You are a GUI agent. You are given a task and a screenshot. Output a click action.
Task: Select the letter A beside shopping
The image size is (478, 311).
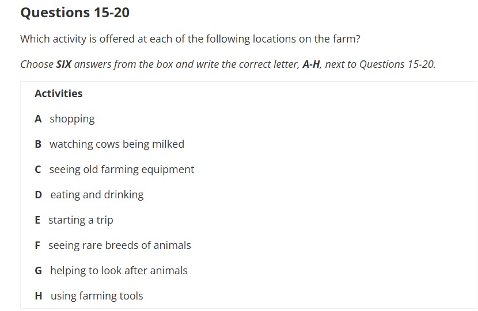click(x=38, y=119)
